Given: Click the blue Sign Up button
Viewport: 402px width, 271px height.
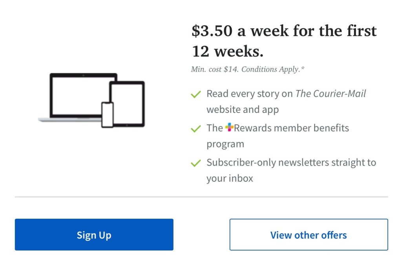Looking at the screenshot, I should click(x=94, y=235).
